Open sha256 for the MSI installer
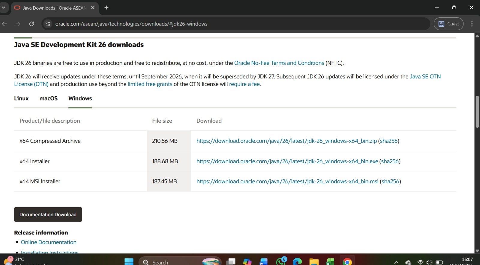480x265 pixels. point(390,182)
